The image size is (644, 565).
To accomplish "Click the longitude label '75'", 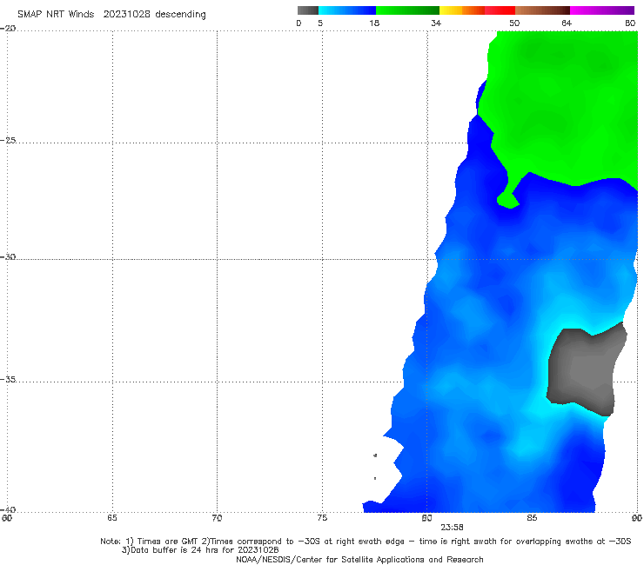I will tap(322, 518).
